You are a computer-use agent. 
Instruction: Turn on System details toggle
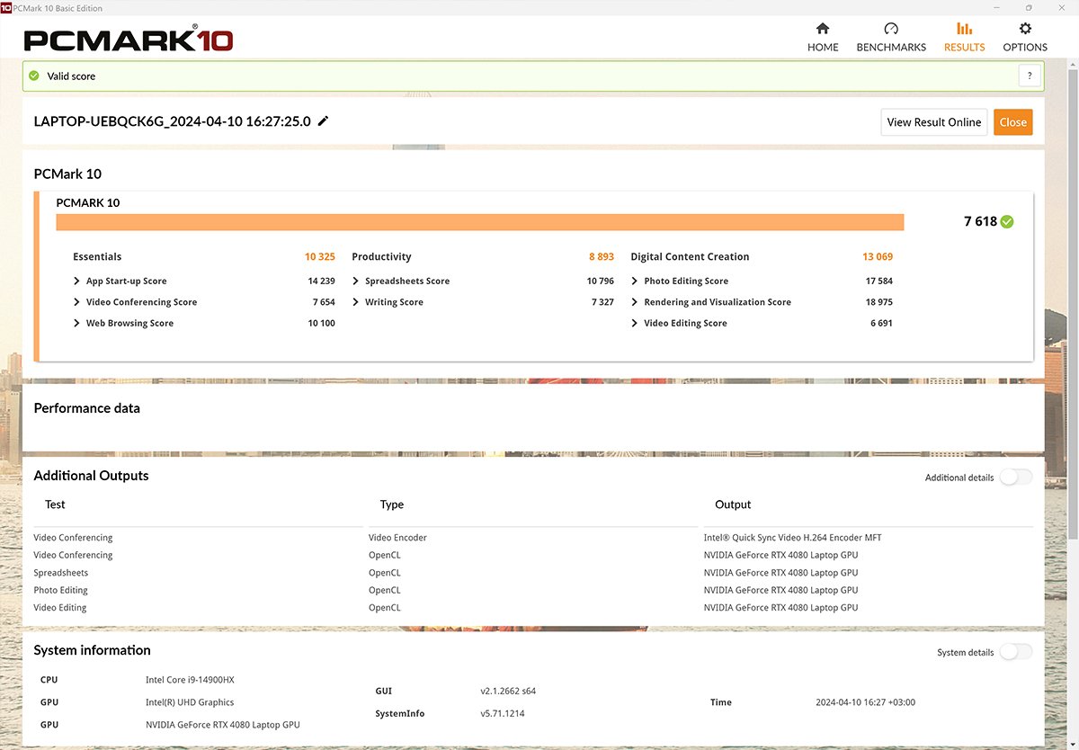click(x=1015, y=652)
